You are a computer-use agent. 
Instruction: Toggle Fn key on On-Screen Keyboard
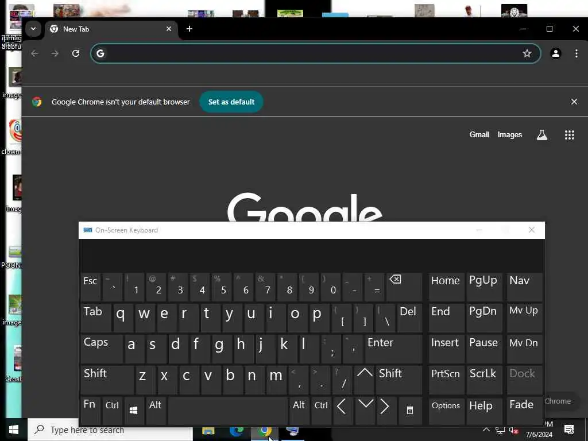[90, 411]
